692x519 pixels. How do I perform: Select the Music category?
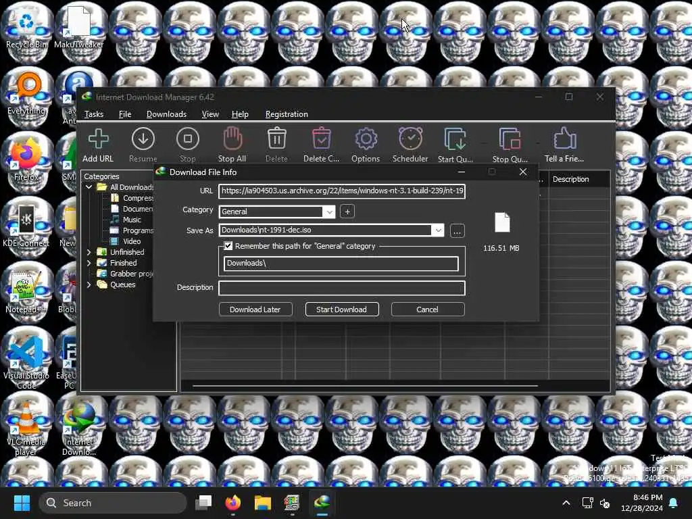[x=132, y=220]
